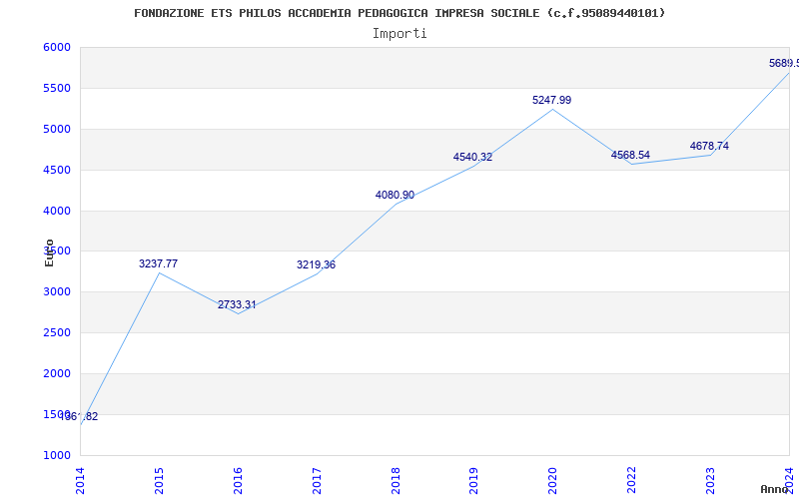
Task: Click x-axis year label 2020
Action: click(x=553, y=481)
